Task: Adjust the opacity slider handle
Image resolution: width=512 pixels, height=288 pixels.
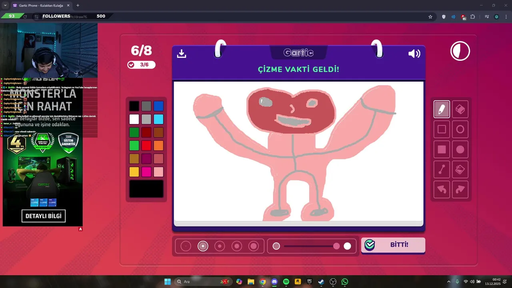Action: coord(336,246)
